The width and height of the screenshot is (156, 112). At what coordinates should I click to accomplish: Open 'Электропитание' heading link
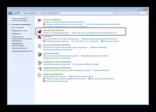[x=51, y=53]
